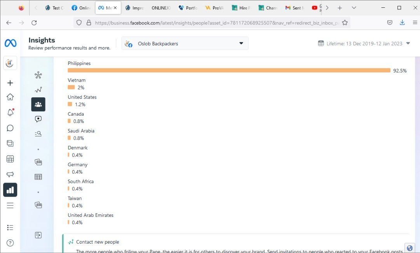Image resolution: width=420 pixels, height=253 pixels.
Task: Open All tools hamburger icon
Action: click(10, 205)
